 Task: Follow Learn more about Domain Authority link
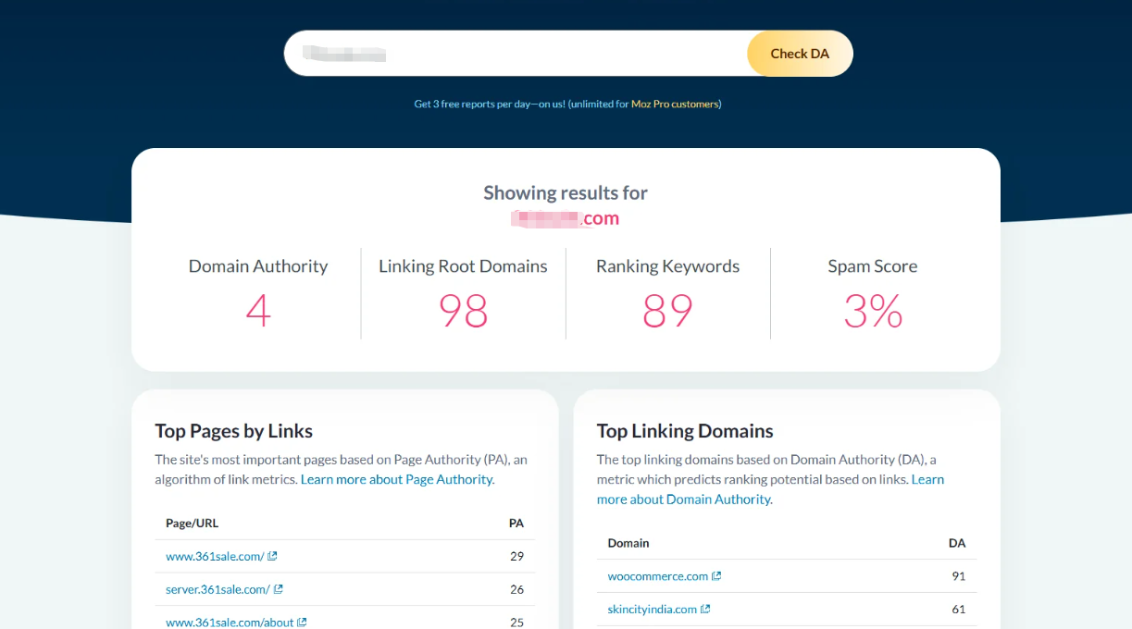[x=684, y=499]
